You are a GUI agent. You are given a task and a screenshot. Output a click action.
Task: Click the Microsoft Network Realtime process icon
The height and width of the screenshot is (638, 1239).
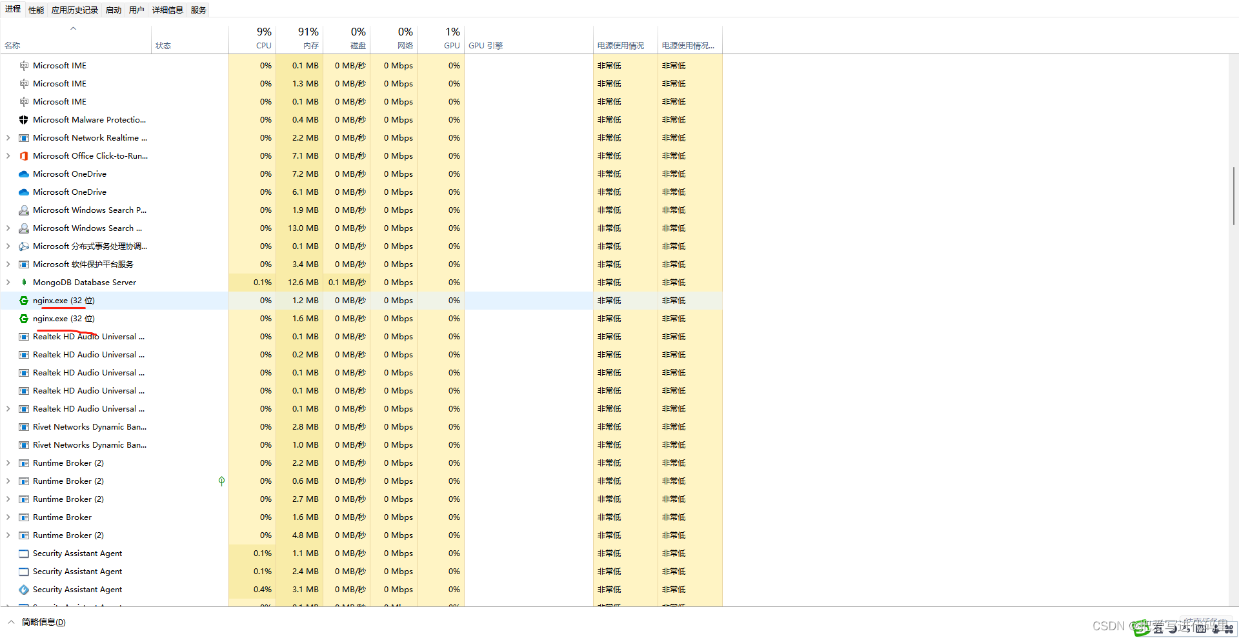24,138
